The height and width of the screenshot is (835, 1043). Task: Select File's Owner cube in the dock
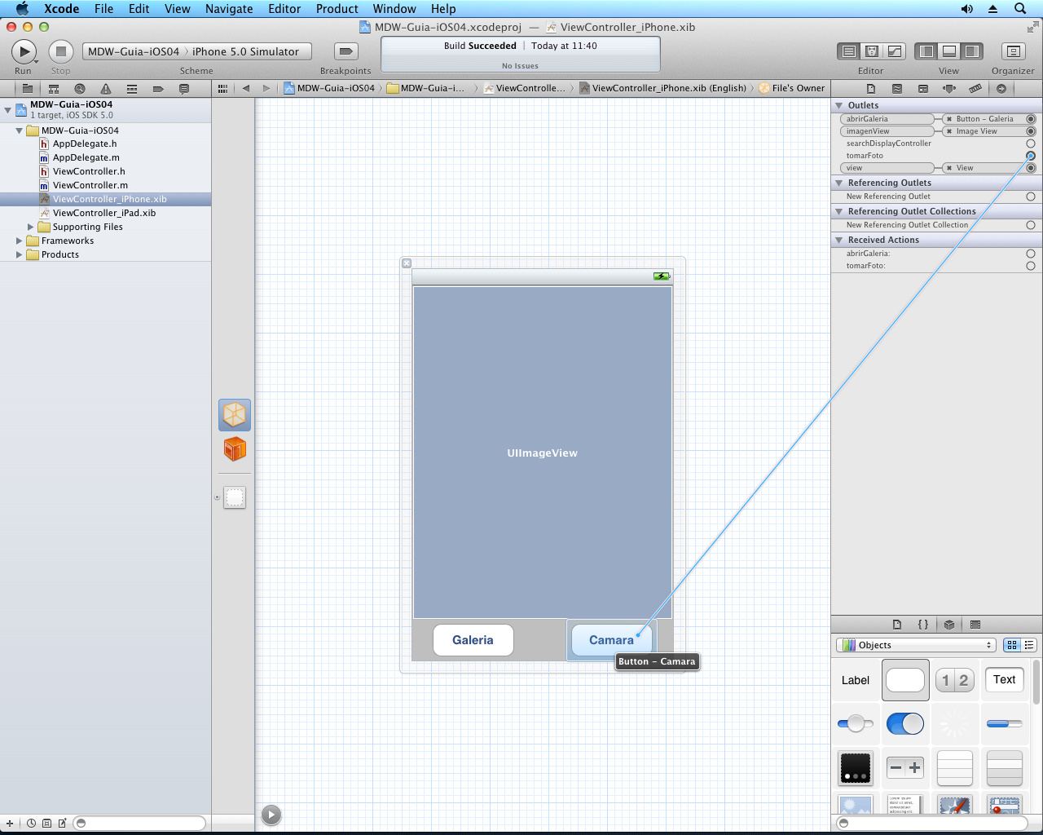(x=235, y=415)
